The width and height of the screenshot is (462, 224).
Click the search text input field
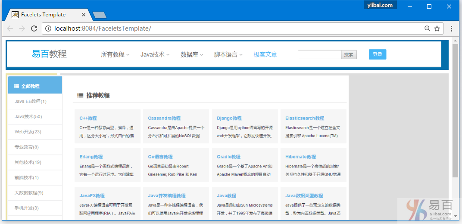[x=319, y=54]
